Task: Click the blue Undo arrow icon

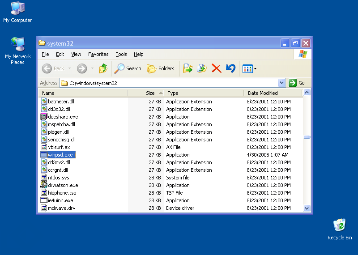Action: click(230, 68)
